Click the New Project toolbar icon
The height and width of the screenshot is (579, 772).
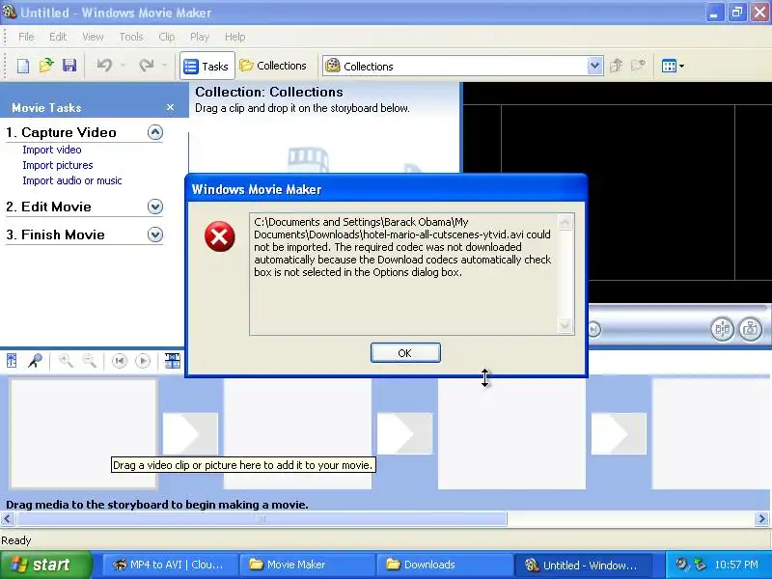pyautogui.click(x=22, y=66)
